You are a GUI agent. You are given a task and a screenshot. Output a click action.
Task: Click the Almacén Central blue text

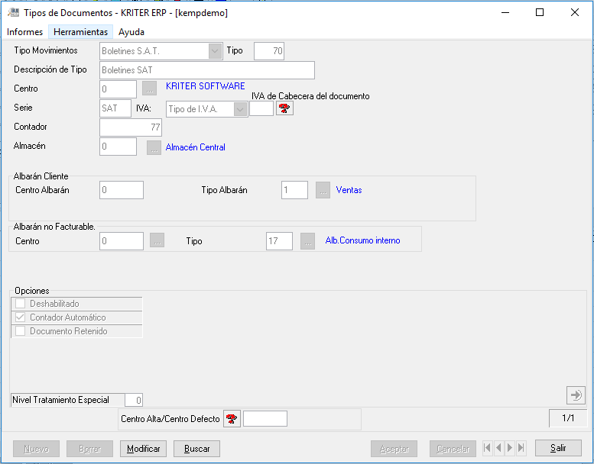196,147
